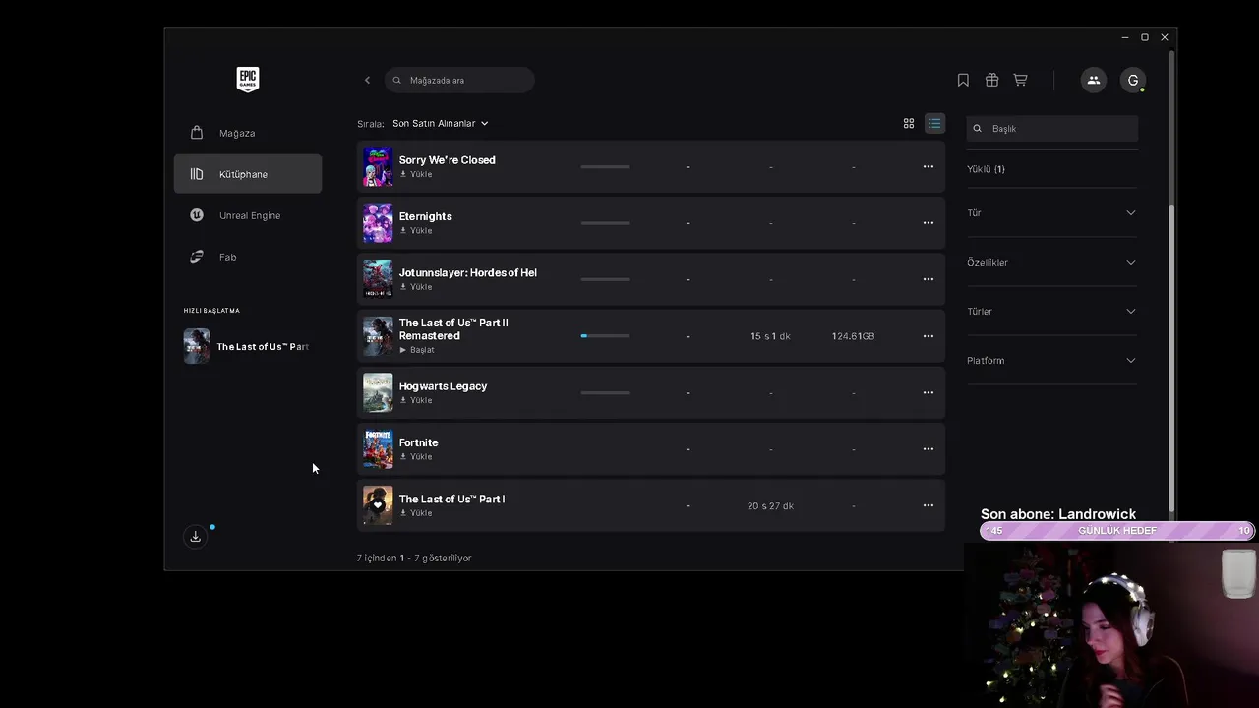Click The Last of Us Part II progress bar

[605, 336]
